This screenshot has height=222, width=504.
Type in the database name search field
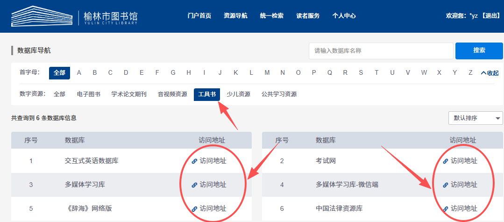pos(381,51)
